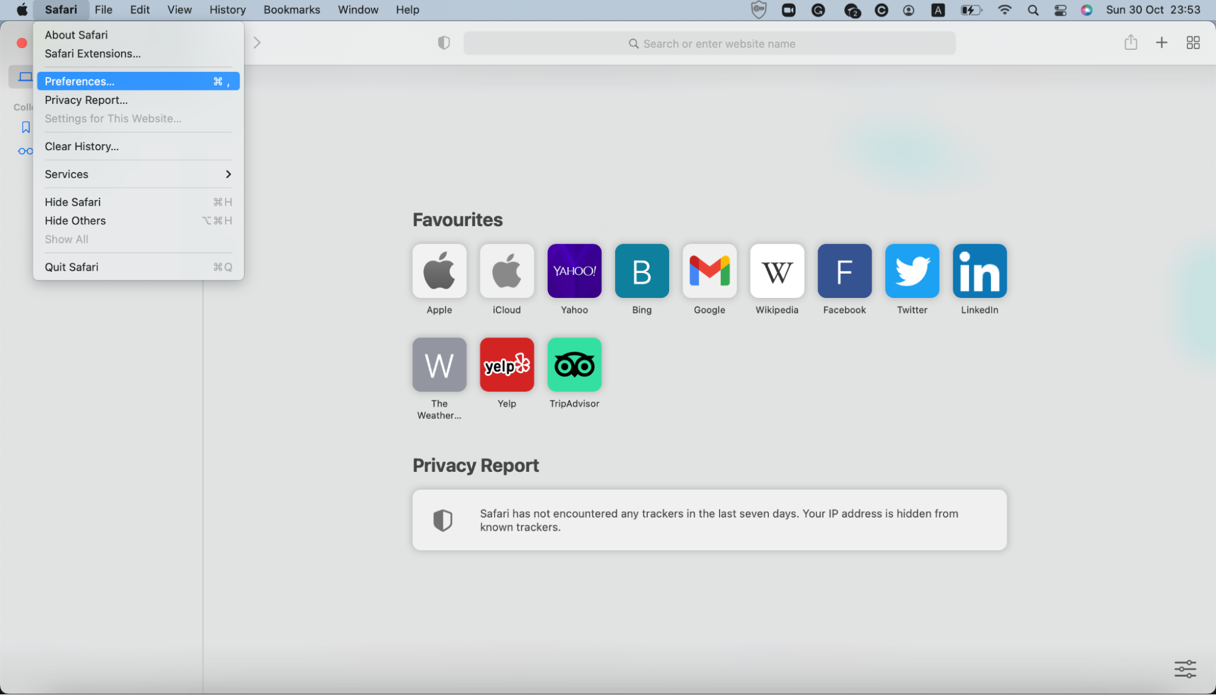Open the Apple favourite tile
The image size is (1216, 695).
coord(439,271)
